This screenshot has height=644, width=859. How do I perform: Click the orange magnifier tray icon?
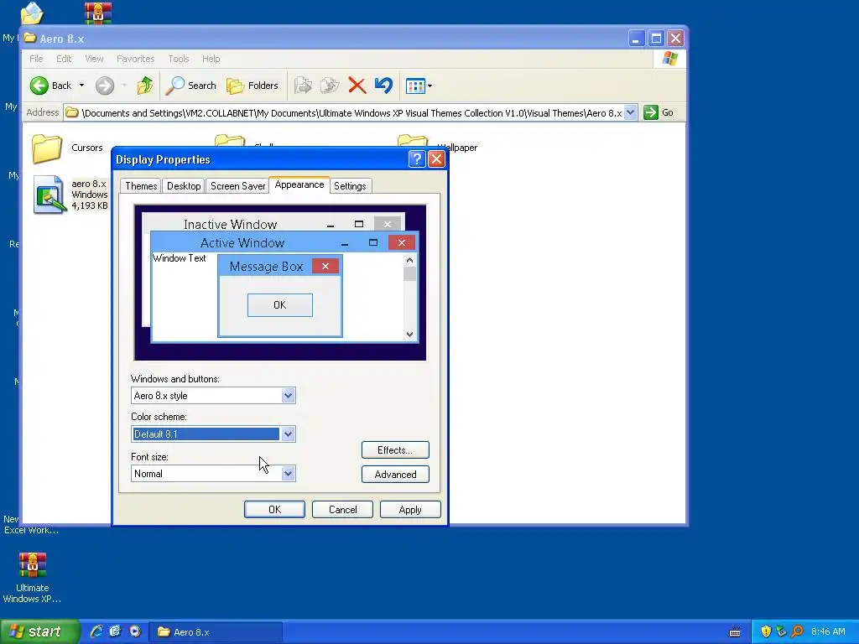coord(797,631)
